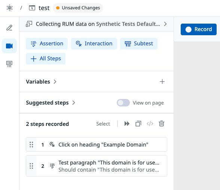Image resolution: width=220 pixels, height=190 pixels.
Task: Toggle the View on page switch
Action: [x=123, y=103]
